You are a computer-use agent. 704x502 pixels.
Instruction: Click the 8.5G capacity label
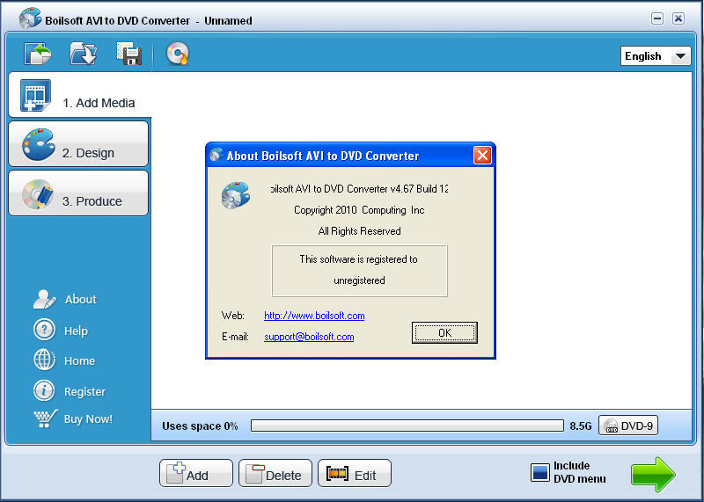[581, 426]
